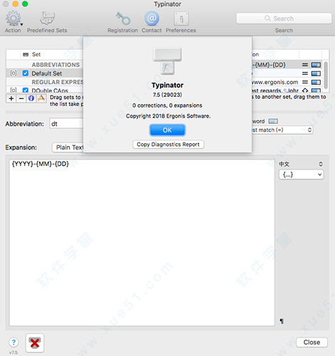The image size is (335, 356).
Task: Click the Set column header
Action: tap(36, 54)
